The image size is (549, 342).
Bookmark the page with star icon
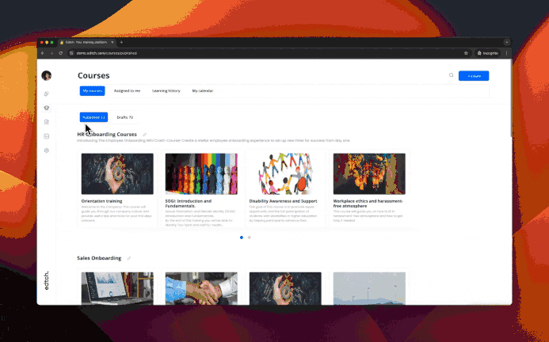tap(466, 53)
